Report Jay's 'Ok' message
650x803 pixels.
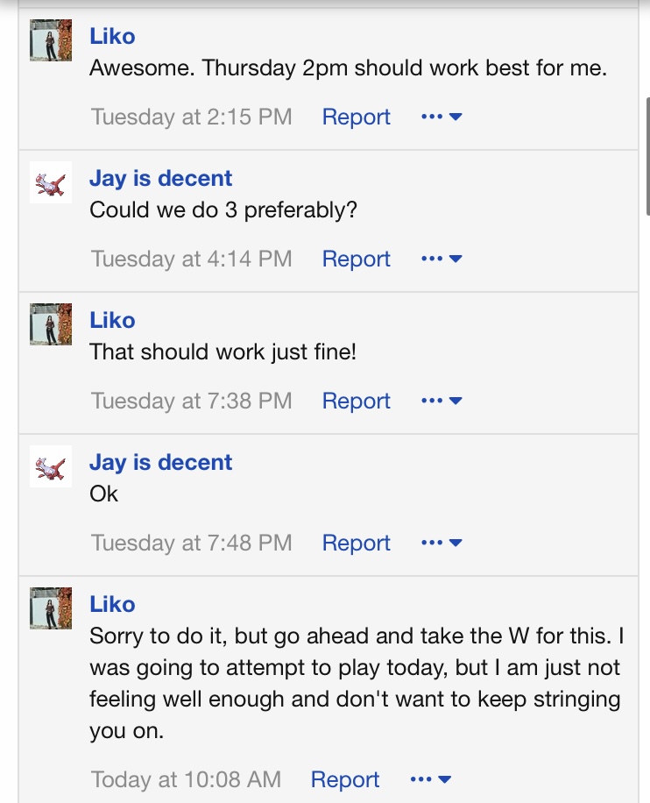357,543
